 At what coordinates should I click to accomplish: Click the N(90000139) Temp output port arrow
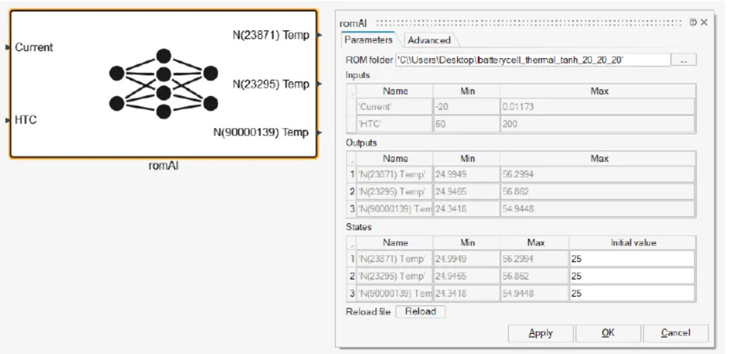[x=319, y=133]
